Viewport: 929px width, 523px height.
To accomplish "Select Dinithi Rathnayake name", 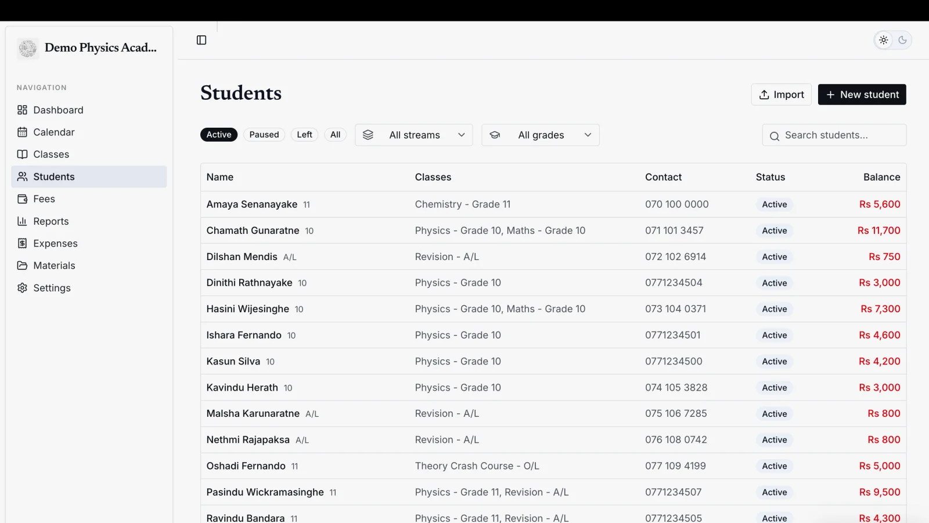I will click(250, 283).
